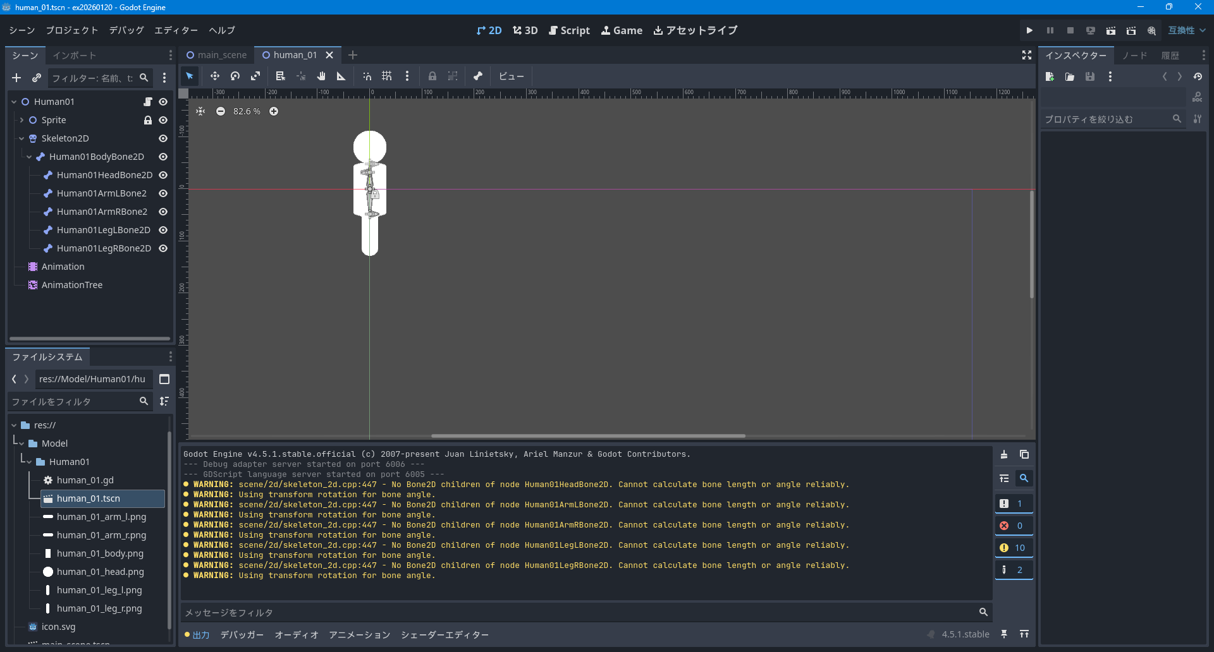
Task: Run the project with Play button
Action: 1029,30
